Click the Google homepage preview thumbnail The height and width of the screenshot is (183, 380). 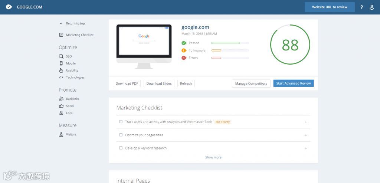(144, 41)
